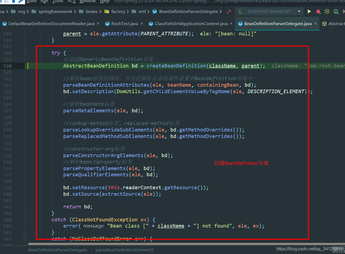
Task: Click parseBeanDefinitionElement() in bottom breadcrumb
Action: [124, 250]
